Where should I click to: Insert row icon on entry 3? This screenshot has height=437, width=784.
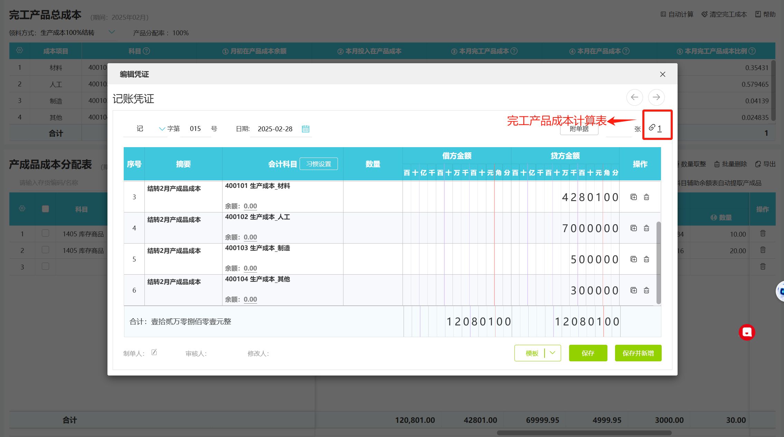coord(634,197)
